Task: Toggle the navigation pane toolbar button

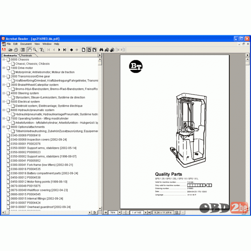Action: (23, 50)
